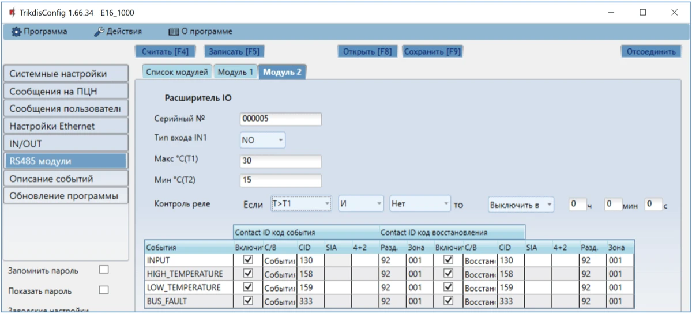Click the Серийный № input field
Image resolution: width=692 pixels, height=314 pixels.
tap(280, 119)
